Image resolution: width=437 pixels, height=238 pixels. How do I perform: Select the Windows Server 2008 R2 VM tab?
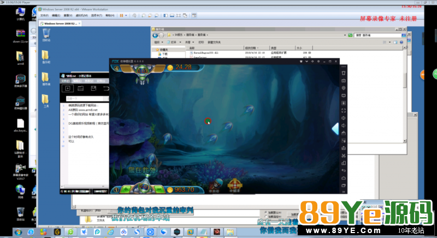(60, 23)
